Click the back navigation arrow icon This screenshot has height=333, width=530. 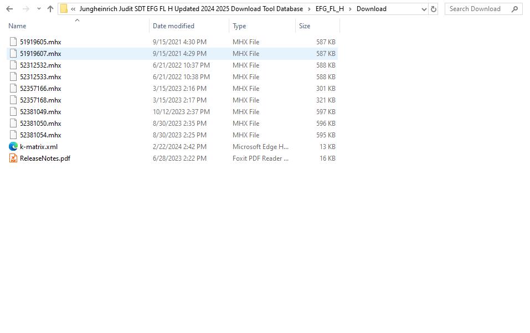(8, 9)
